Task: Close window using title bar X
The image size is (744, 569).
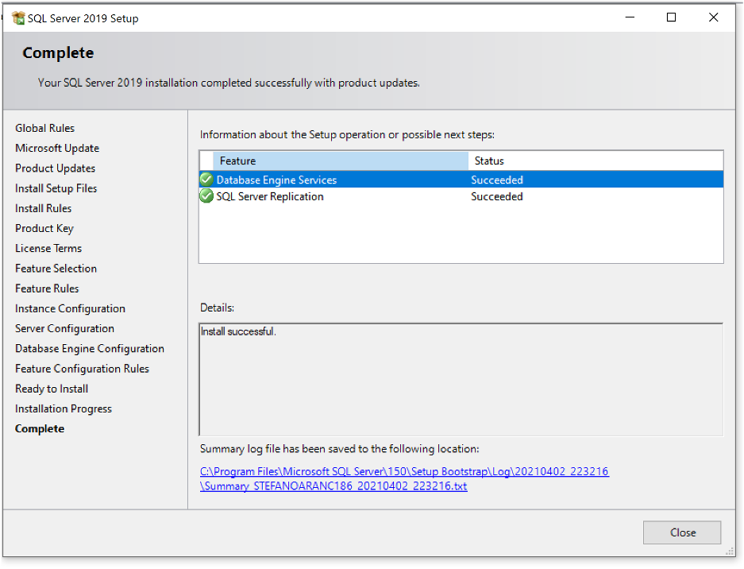Action: click(713, 17)
